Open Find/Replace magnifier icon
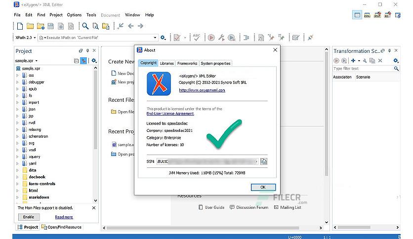413x239 pixels. click(85, 26)
